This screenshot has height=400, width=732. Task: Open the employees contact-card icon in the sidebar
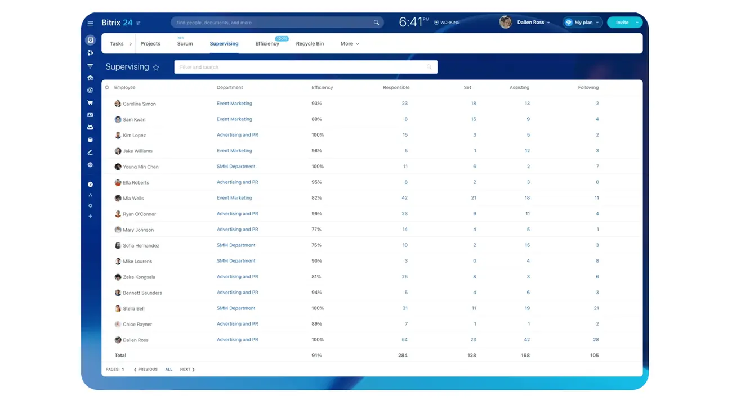coord(90,115)
